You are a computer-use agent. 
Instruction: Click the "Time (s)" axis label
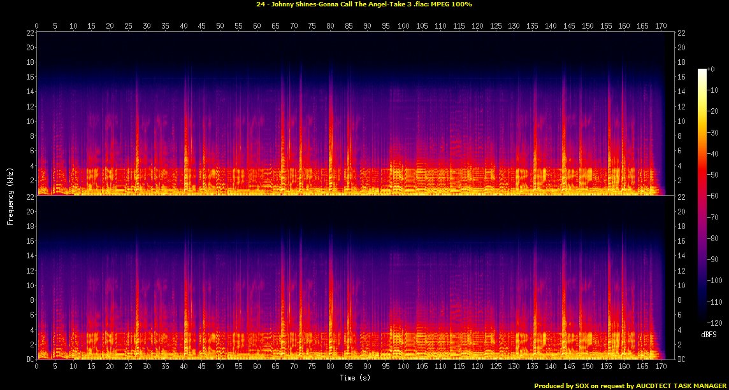point(355,378)
